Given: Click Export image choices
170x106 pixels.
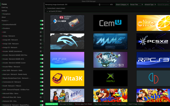Looking at the screenshot, I should pos(119,104).
